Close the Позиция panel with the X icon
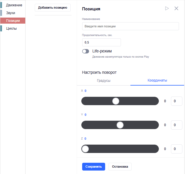The image size is (185, 174). coord(176,8)
